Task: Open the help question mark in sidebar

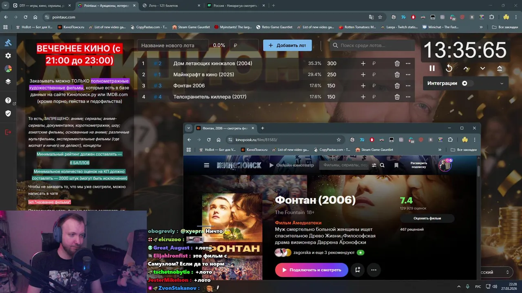Action: coord(8,101)
